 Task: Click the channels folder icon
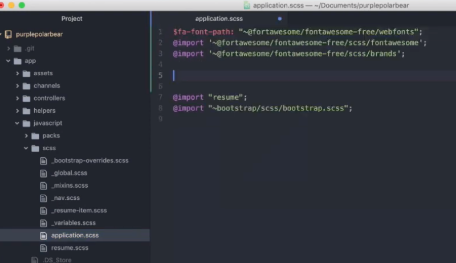pos(26,86)
